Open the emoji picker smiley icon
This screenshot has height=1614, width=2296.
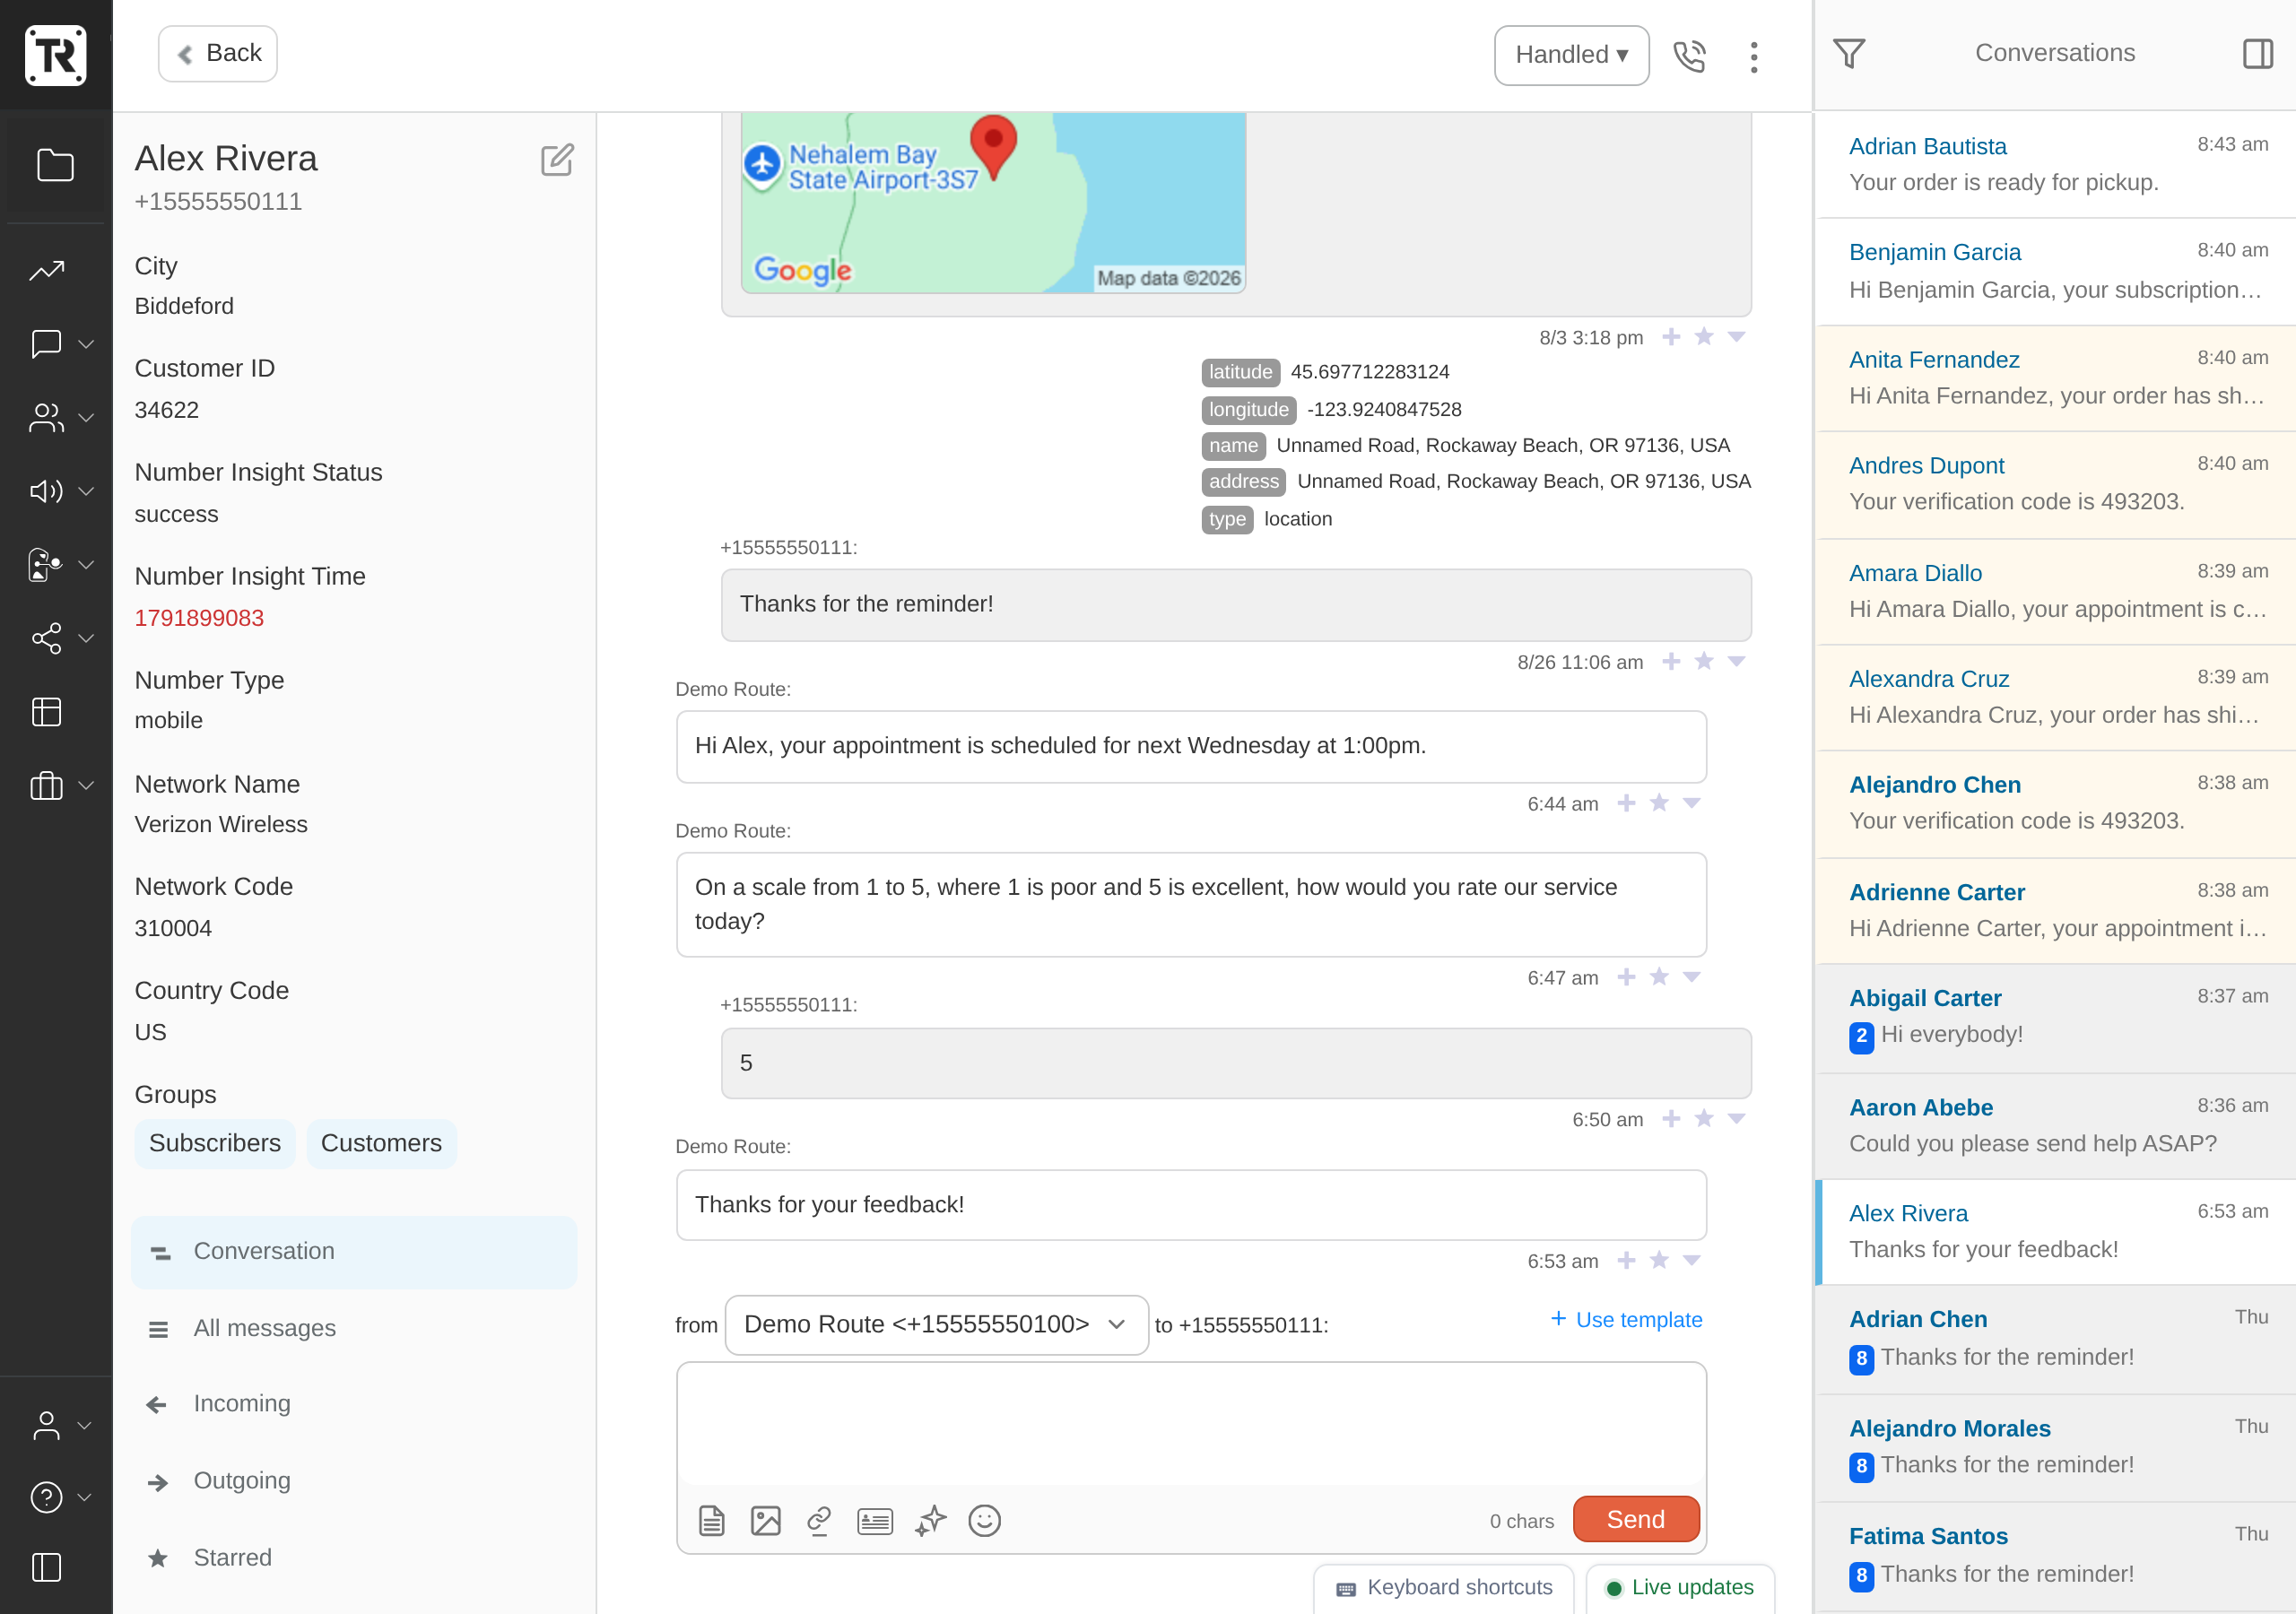click(985, 1521)
